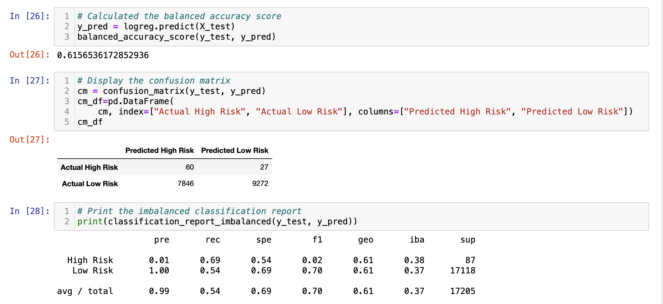Click the In [28] cell prompt

(29, 211)
